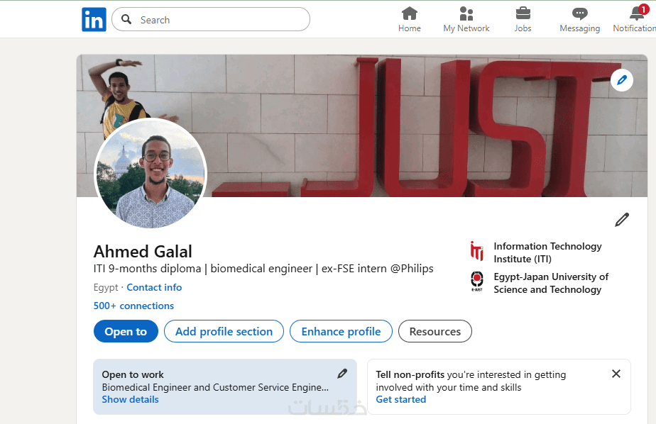656x424 pixels.
Task: Click Show details under Open to work
Action: (130, 399)
